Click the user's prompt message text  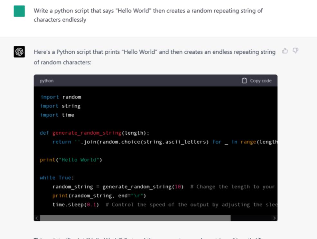pos(148,15)
